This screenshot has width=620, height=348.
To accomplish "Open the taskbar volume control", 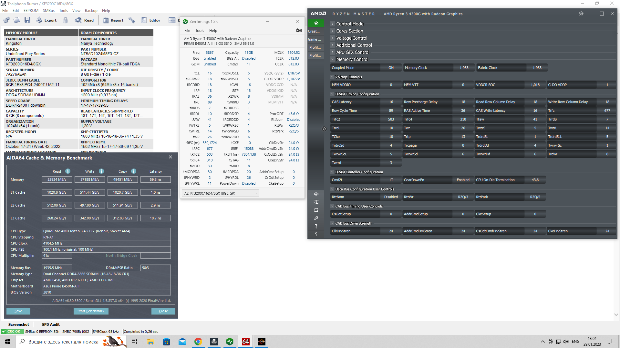I will point(566,342).
